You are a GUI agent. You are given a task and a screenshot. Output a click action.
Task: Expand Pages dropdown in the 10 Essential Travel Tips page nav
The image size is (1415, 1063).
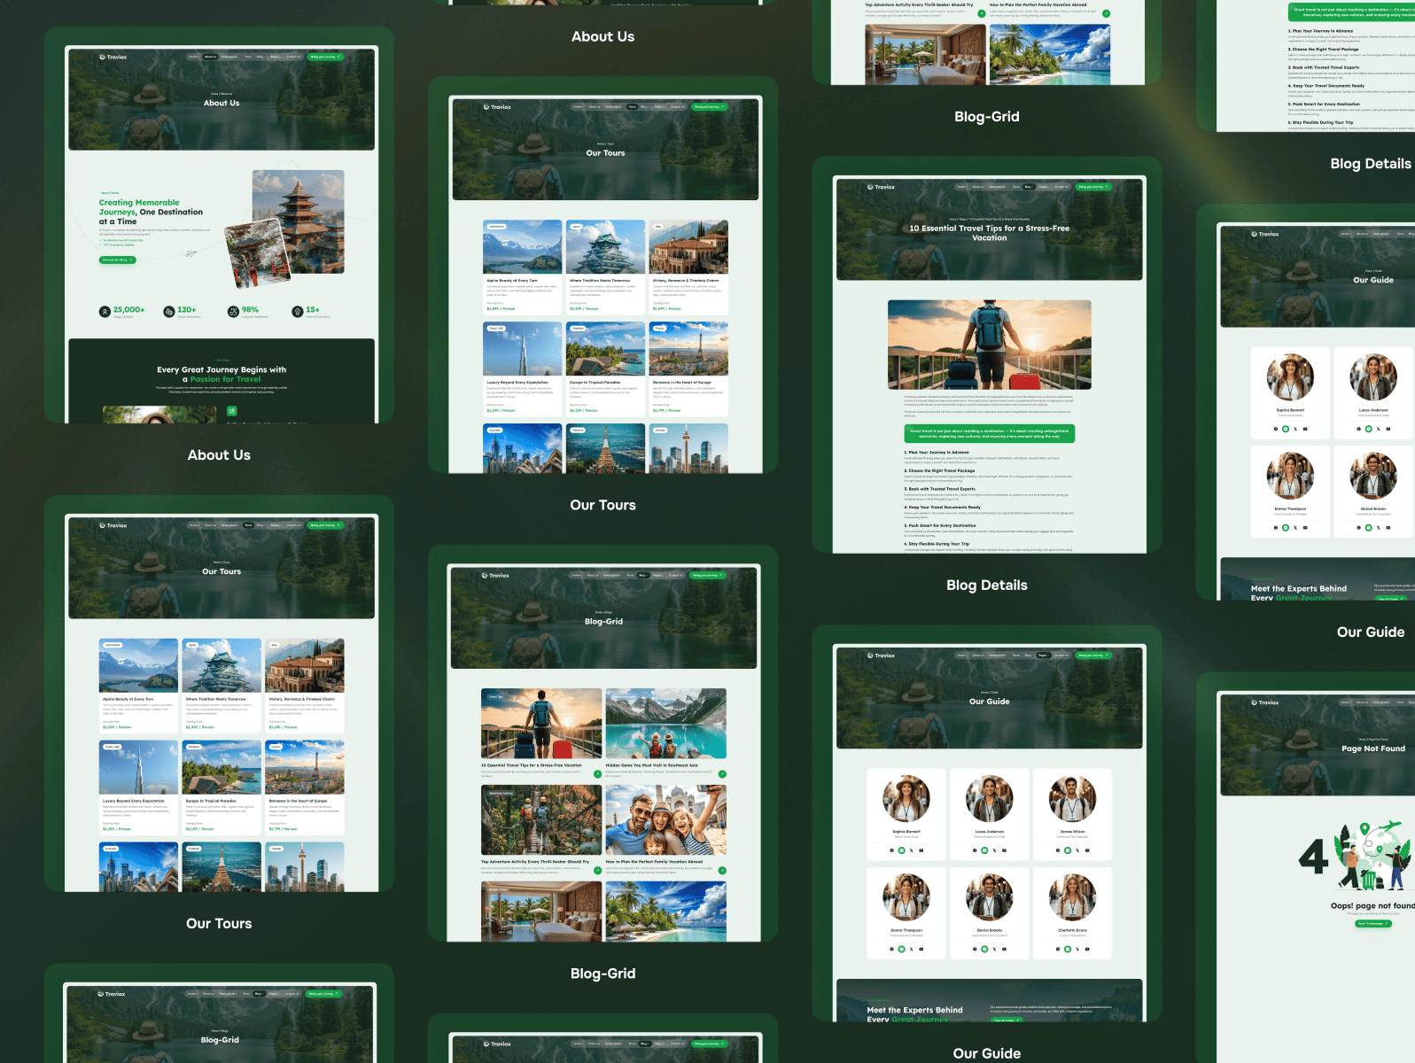(1044, 187)
